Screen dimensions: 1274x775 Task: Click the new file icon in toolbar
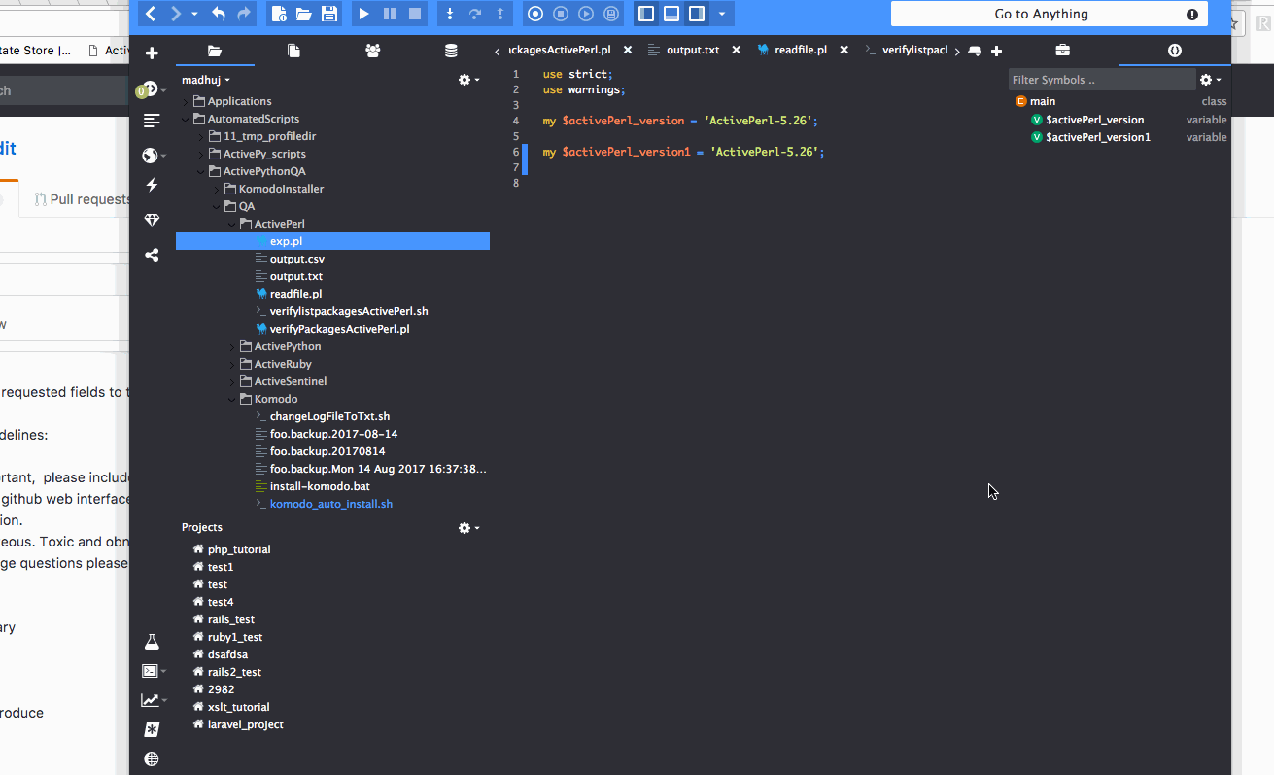279,14
